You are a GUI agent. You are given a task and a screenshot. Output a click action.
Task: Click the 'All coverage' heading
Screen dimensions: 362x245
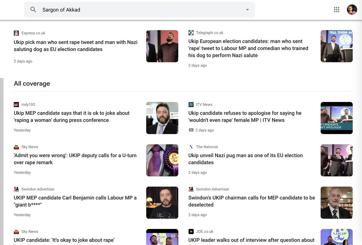pyautogui.click(x=32, y=84)
